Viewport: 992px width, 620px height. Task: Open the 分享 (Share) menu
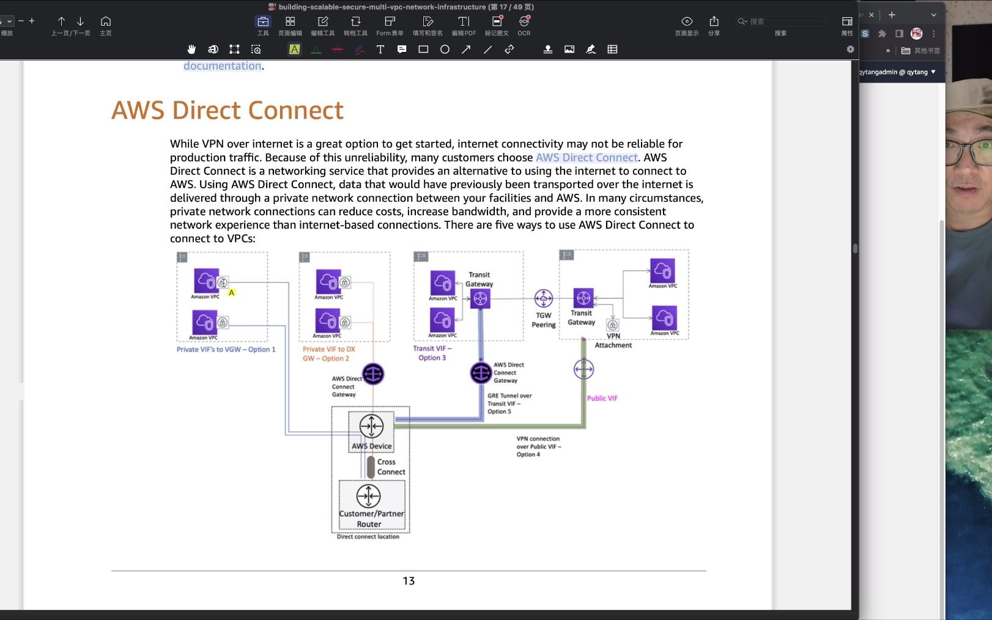click(714, 26)
